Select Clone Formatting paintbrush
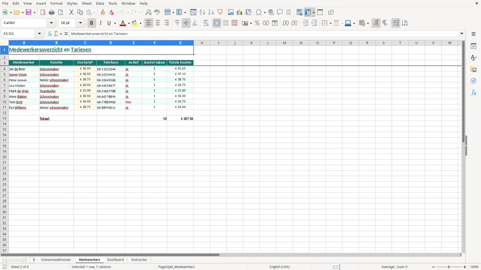This screenshot has height=270, width=481. click(x=103, y=12)
